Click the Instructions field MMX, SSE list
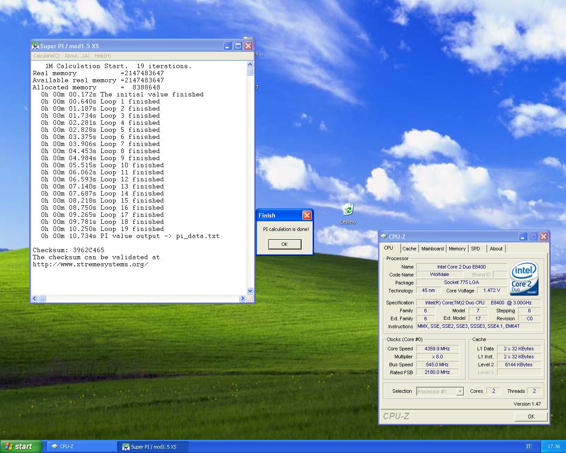This screenshot has height=453, width=566. click(478, 326)
